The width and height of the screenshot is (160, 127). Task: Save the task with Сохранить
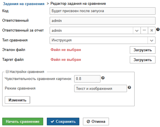click(x=63, y=121)
